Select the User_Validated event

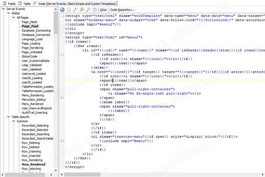pyautogui.click(x=31, y=69)
